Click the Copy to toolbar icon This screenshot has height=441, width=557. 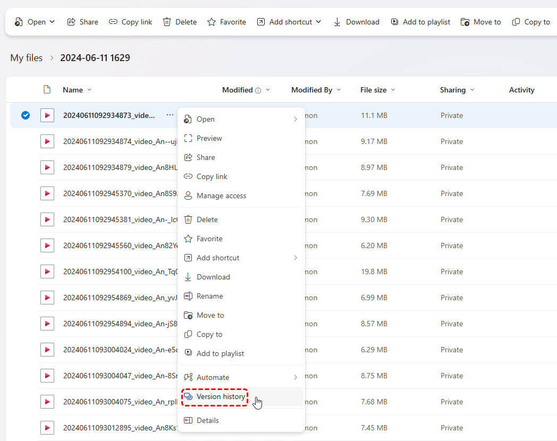click(x=516, y=22)
